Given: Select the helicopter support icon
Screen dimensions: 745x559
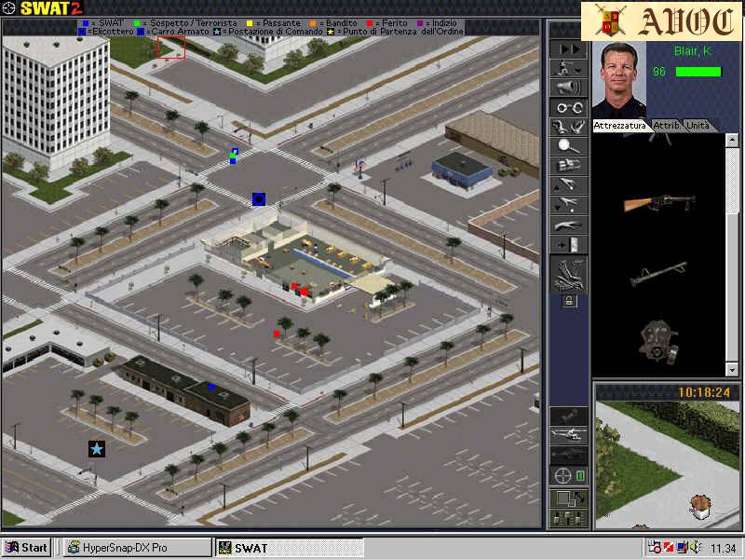Looking at the screenshot, I should pos(568,434).
